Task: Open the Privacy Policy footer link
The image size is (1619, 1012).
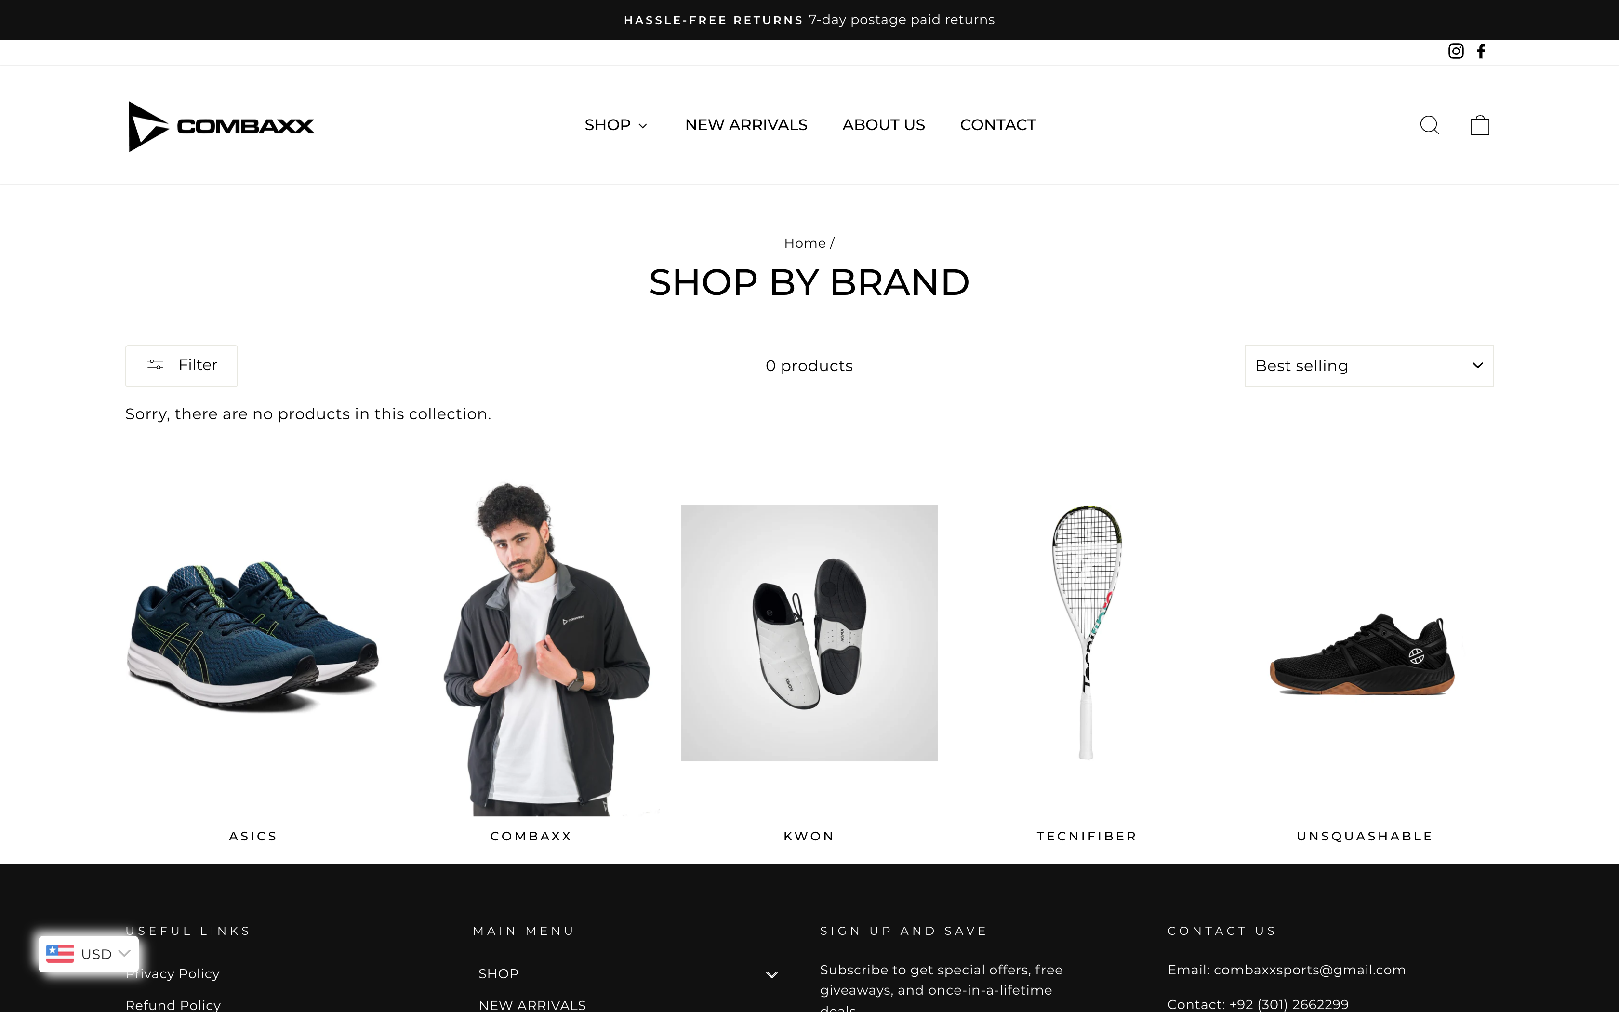Action: click(173, 974)
